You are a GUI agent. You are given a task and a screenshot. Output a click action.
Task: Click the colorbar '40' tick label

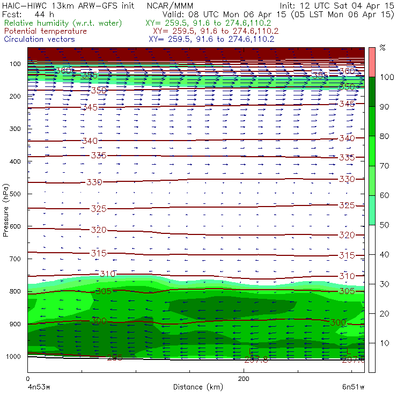(x=384, y=254)
